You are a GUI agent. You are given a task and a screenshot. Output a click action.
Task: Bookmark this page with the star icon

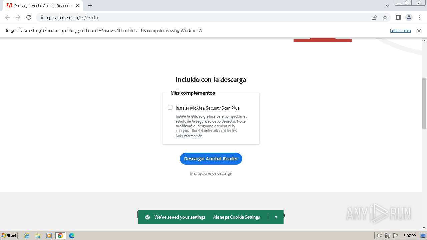tap(385, 17)
